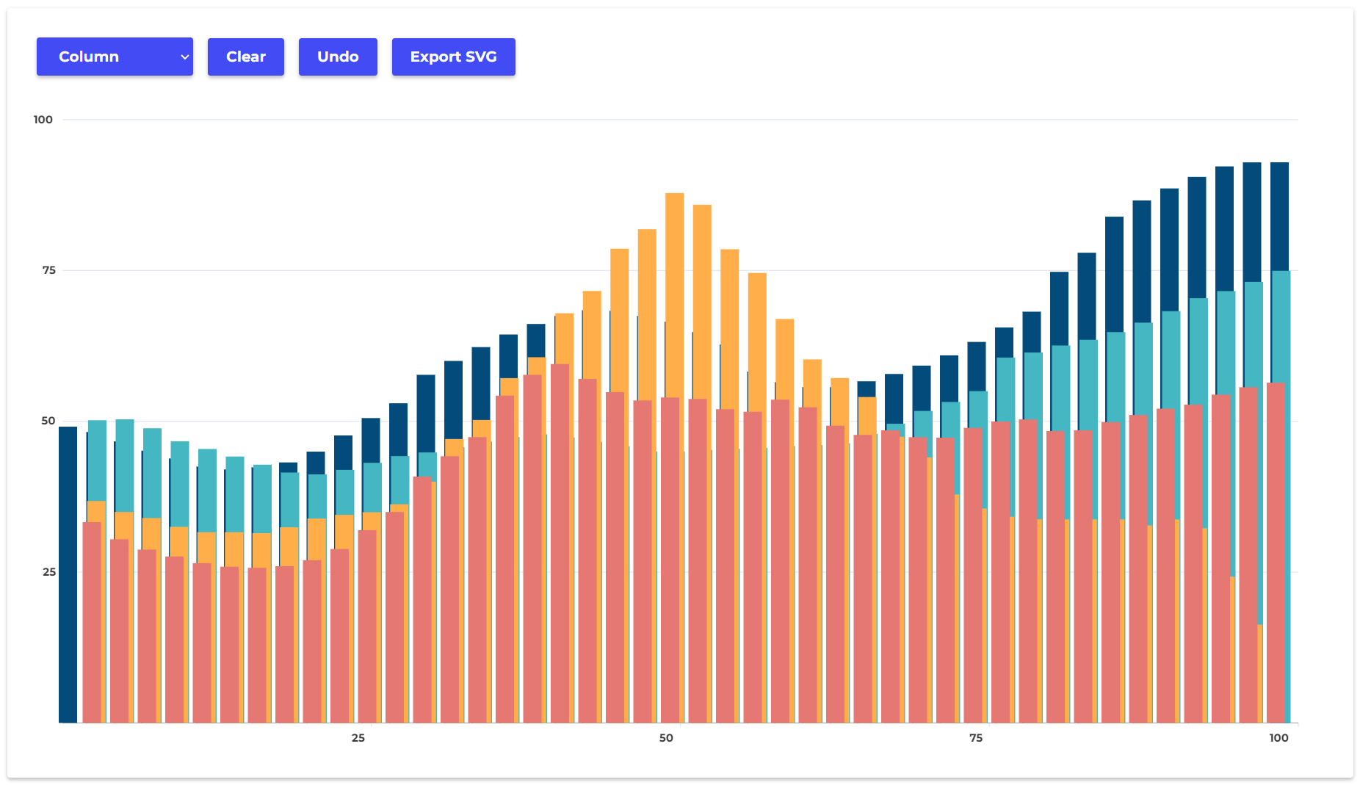Click the chevron arrow on the Column selector

click(x=184, y=57)
